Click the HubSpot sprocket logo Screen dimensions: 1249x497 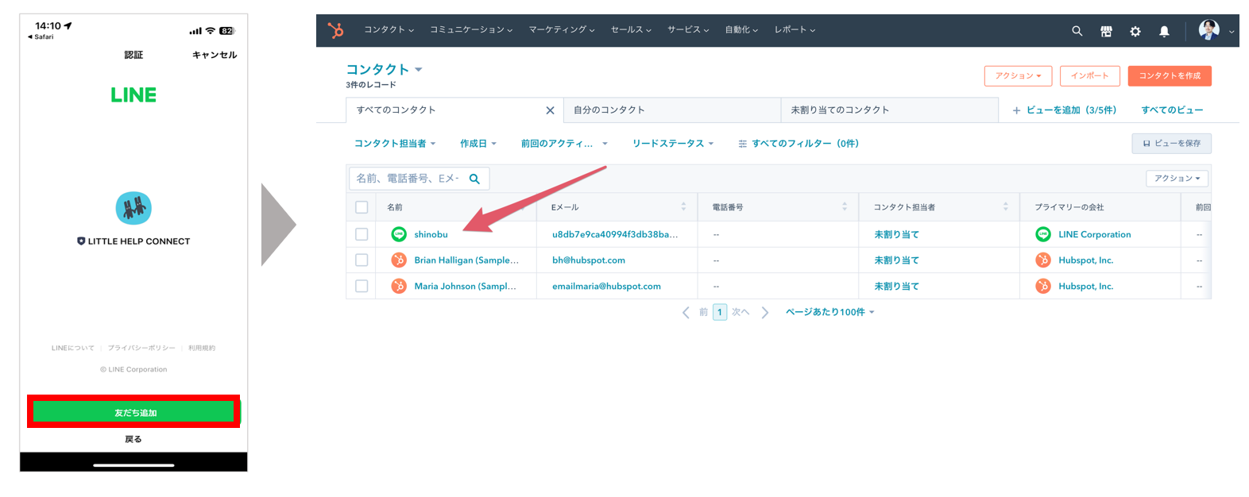click(x=336, y=30)
